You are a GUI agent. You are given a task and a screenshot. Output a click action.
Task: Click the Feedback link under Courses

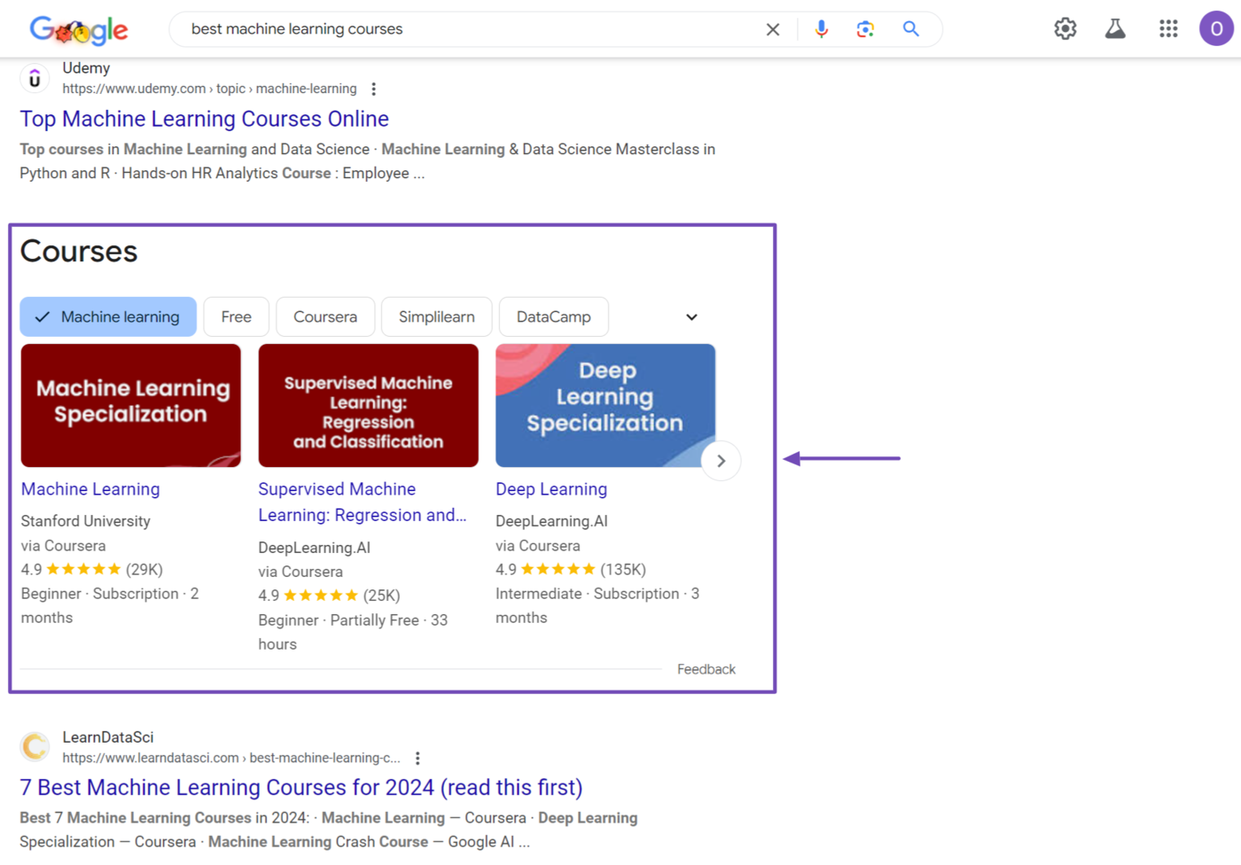coord(706,669)
